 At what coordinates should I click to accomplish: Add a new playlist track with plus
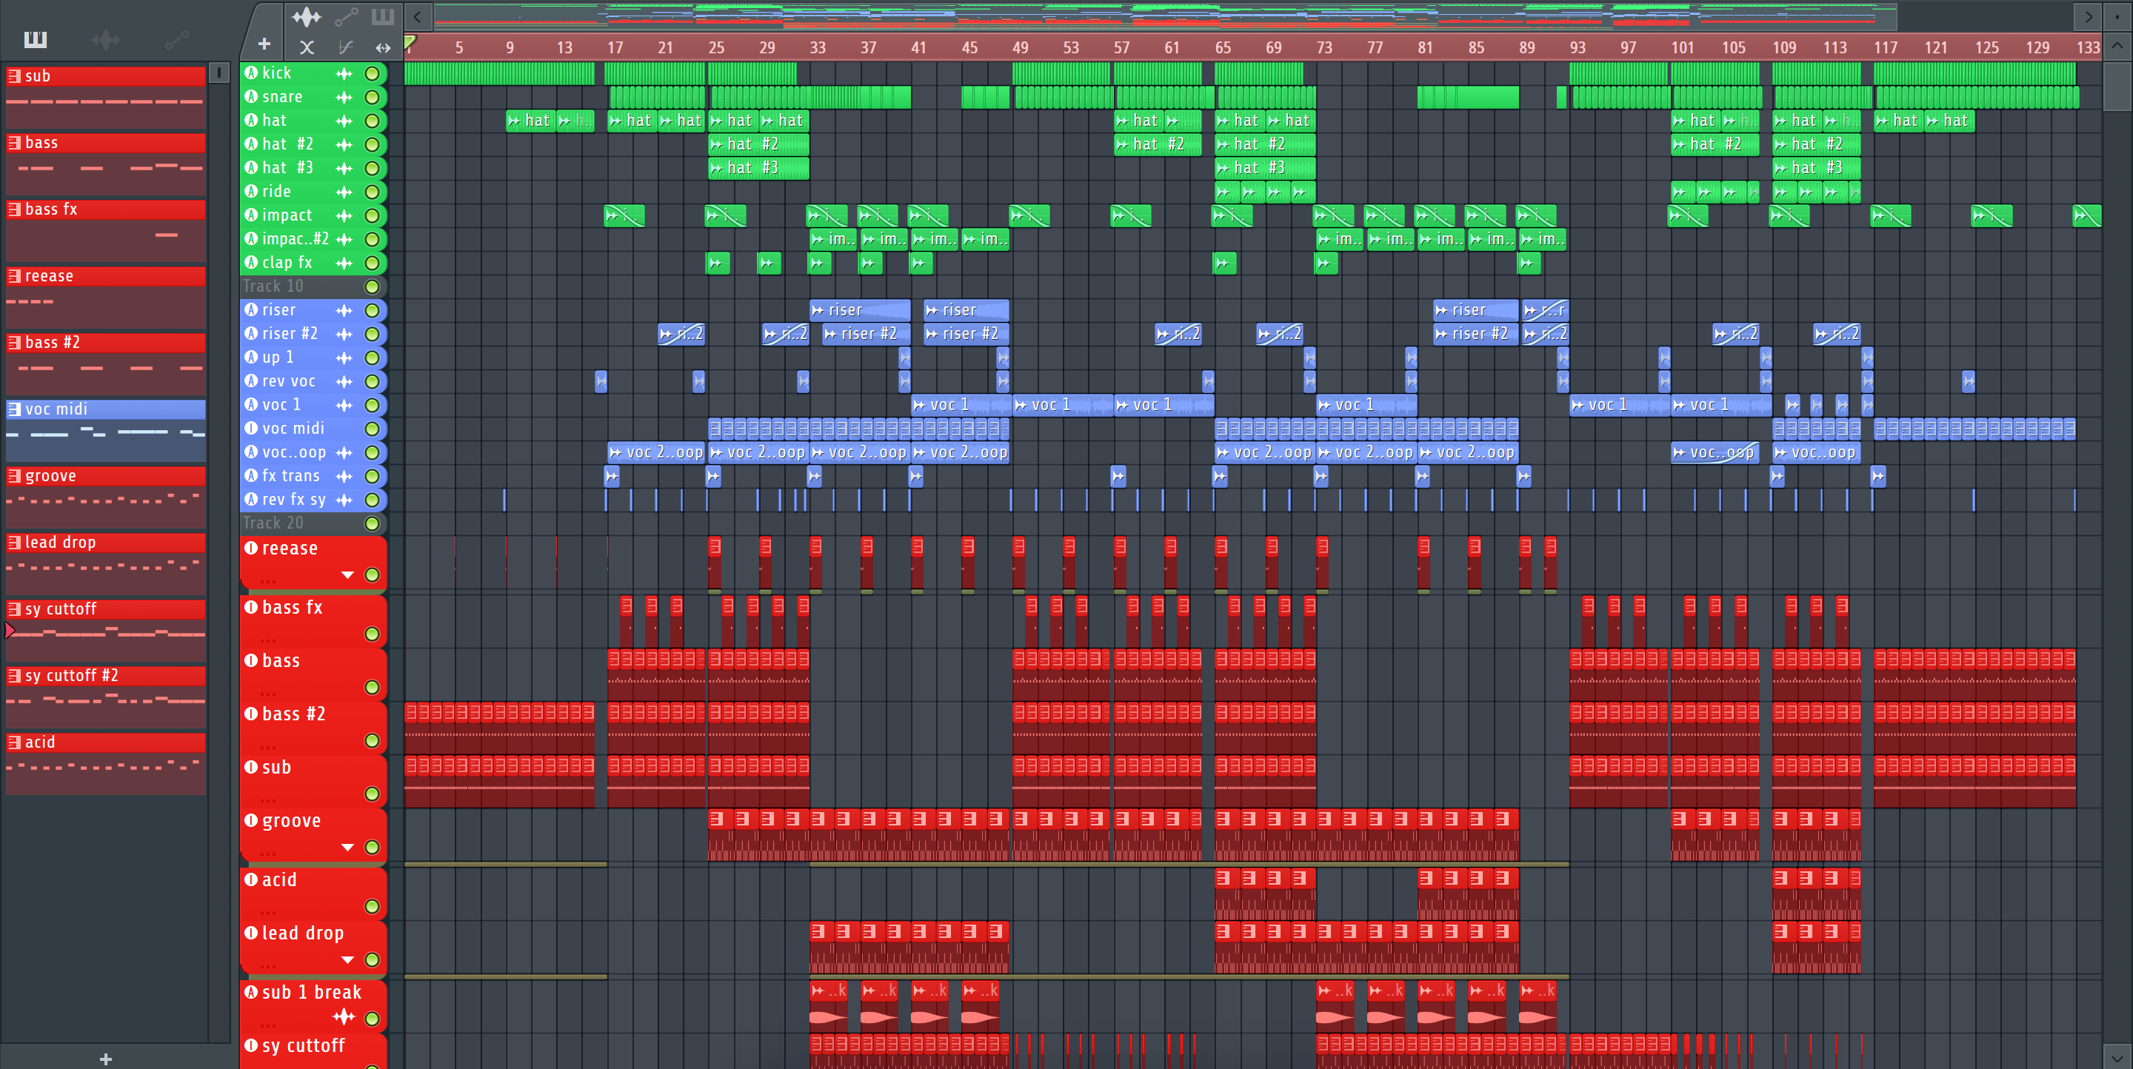[x=264, y=44]
